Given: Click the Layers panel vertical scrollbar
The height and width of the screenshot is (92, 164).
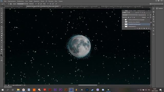Looking at the screenshot, I should pos(151,22).
